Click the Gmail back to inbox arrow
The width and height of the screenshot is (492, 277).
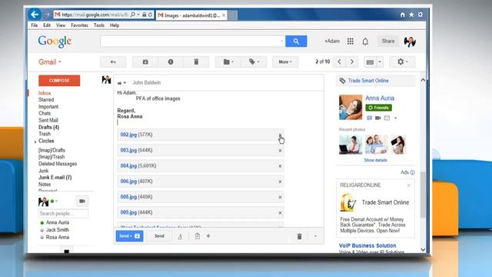pos(113,62)
